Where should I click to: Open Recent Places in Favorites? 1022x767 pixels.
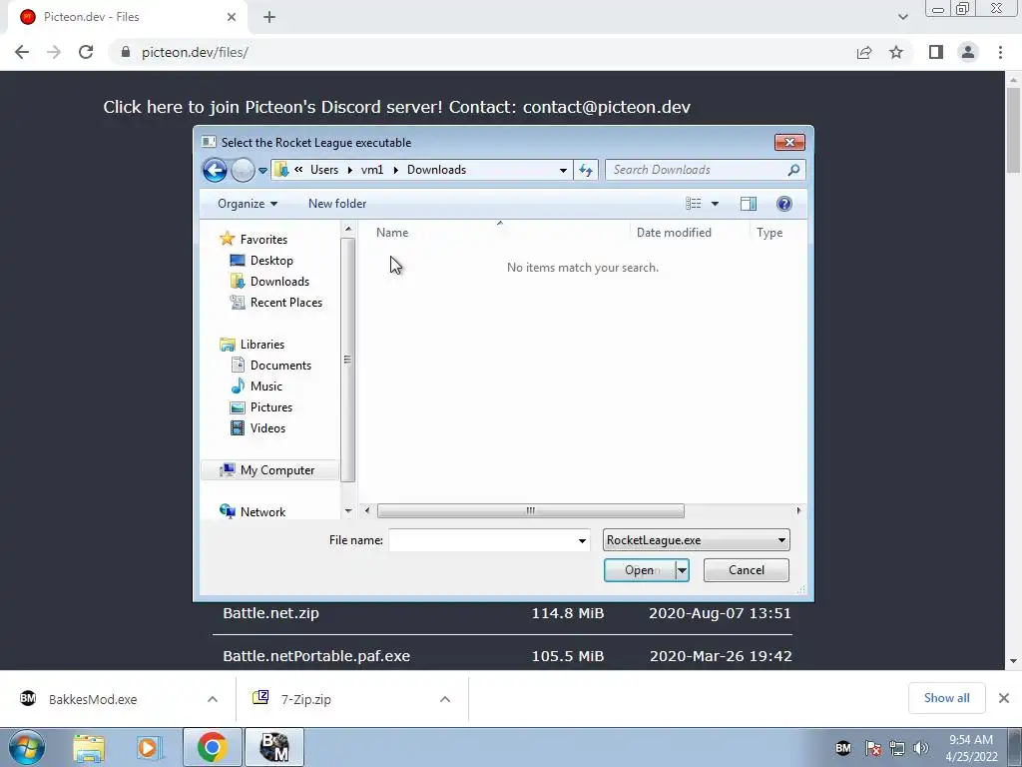(x=285, y=302)
